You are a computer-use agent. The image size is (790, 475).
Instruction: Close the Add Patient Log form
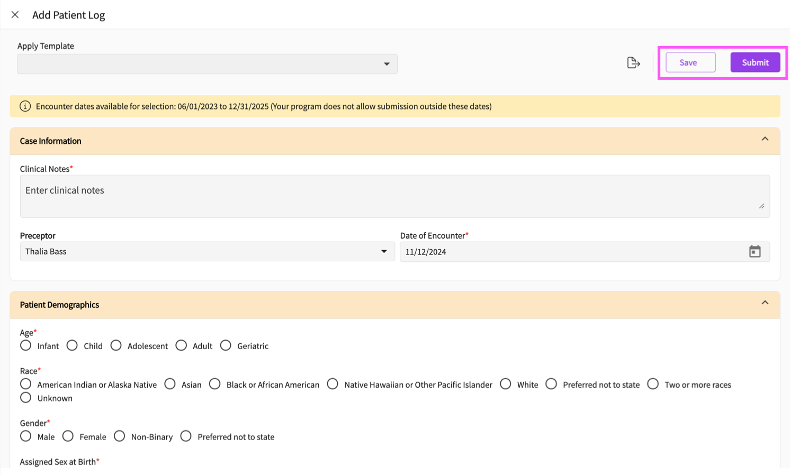(15, 15)
